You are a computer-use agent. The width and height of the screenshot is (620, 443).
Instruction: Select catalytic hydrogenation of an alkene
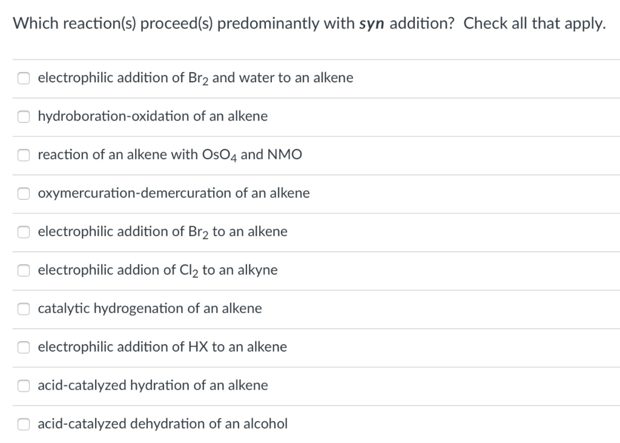(23, 309)
